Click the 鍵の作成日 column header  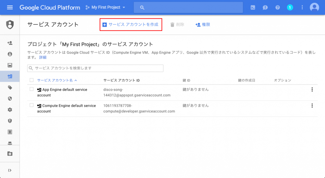tap(246, 80)
